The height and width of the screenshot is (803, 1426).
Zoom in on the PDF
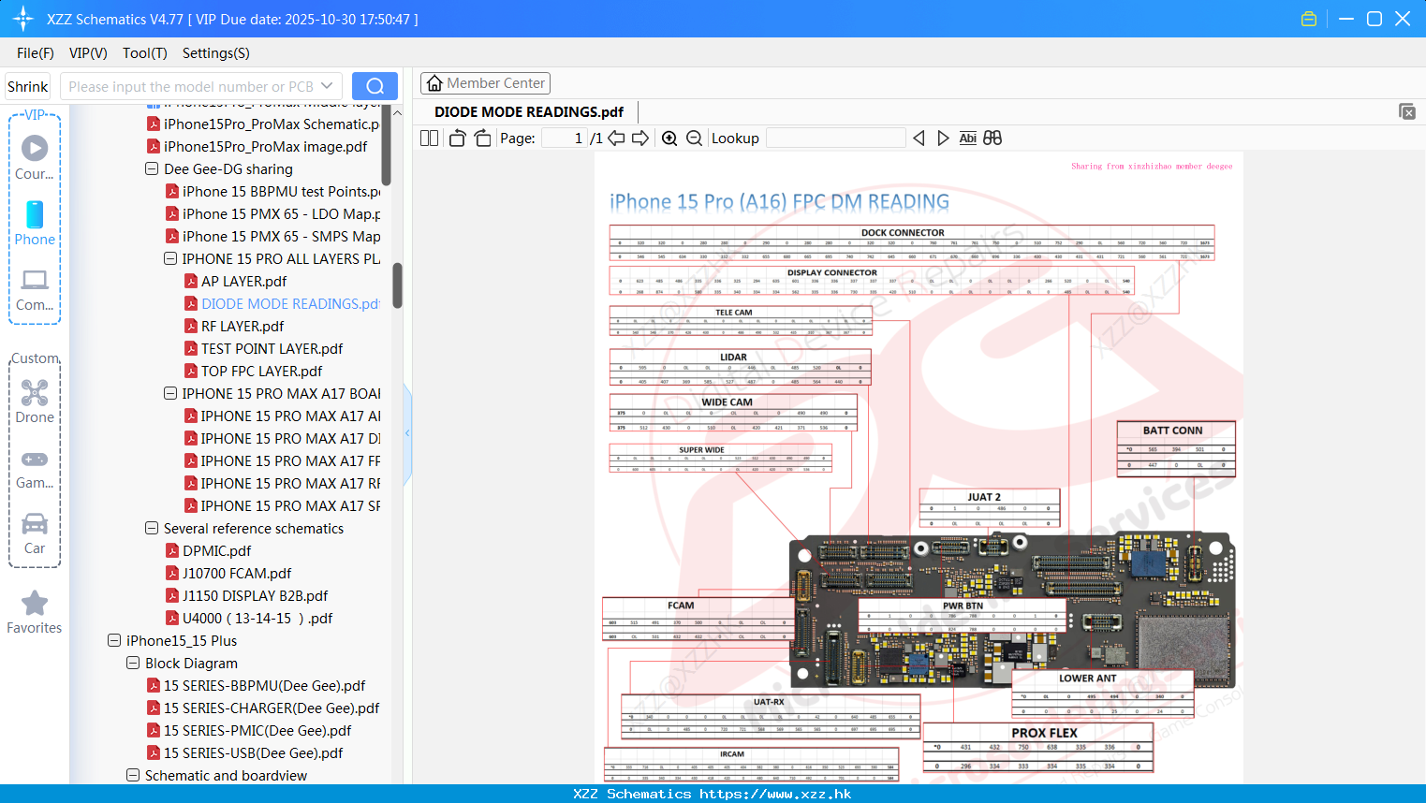coord(669,139)
